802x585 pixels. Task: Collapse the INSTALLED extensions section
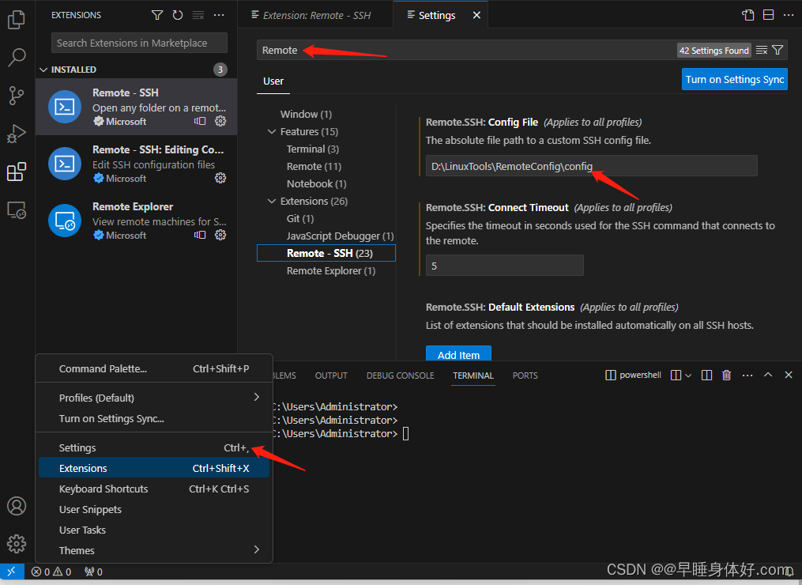[x=44, y=70]
